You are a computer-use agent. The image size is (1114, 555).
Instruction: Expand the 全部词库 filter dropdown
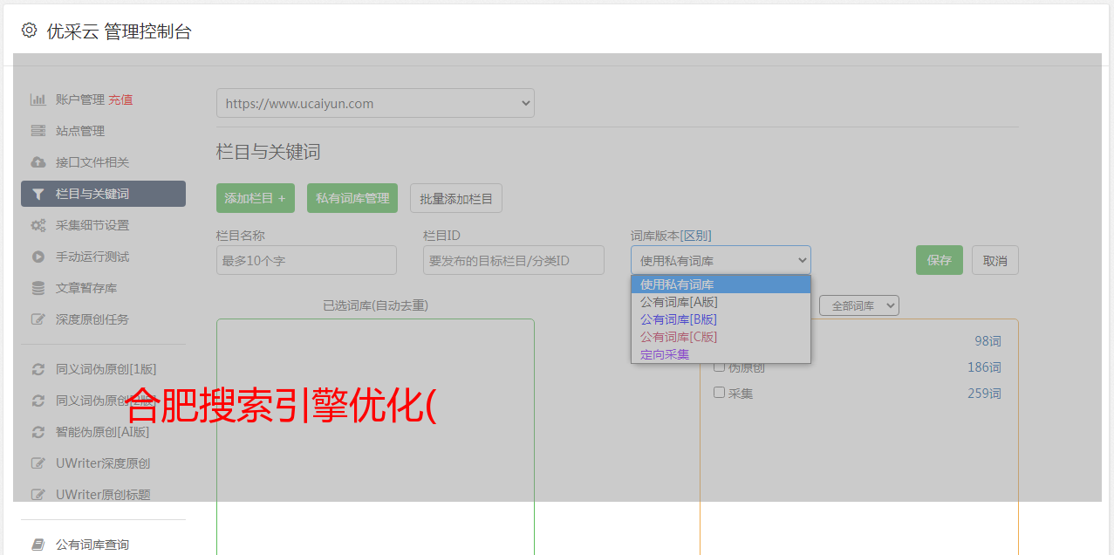tap(858, 306)
